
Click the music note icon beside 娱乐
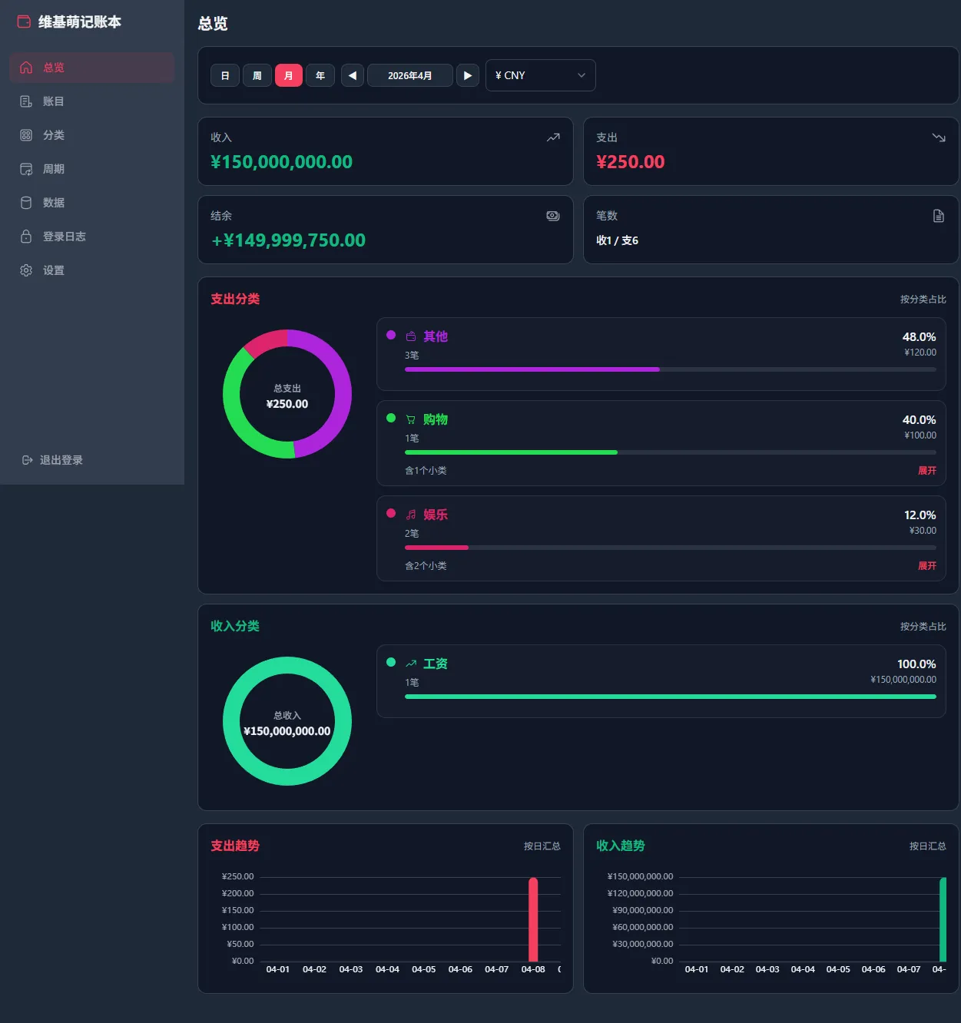pyautogui.click(x=411, y=515)
